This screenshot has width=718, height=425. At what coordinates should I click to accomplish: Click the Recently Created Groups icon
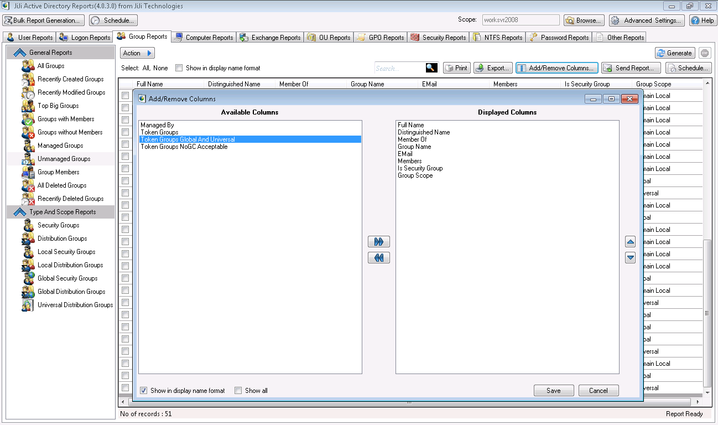pyautogui.click(x=28, y=79)
